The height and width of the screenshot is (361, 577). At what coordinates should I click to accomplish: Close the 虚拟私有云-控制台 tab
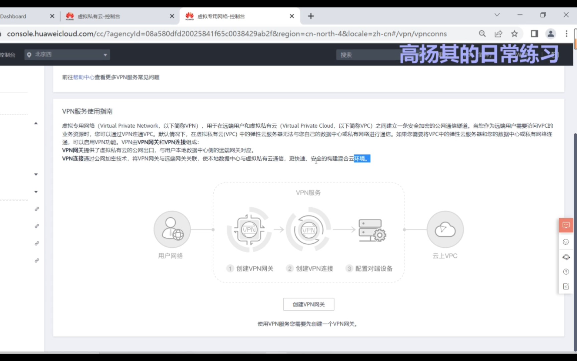[172, 16]
